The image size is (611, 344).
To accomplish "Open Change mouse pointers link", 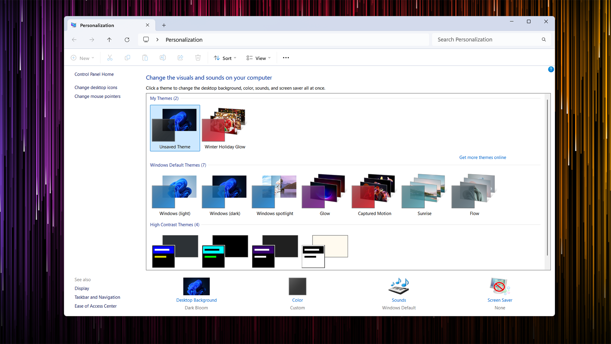I will [x=97, y=96].
